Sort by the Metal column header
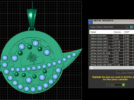This screenshot has height=100, width=134. [101, 32]
